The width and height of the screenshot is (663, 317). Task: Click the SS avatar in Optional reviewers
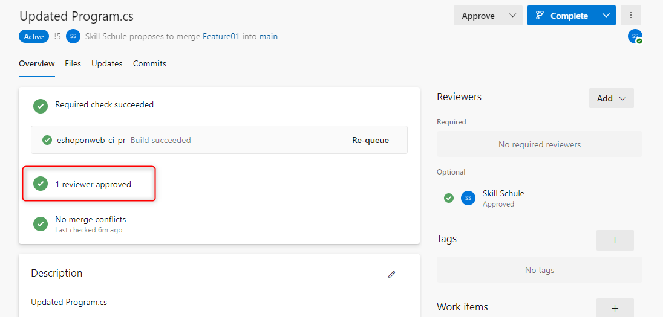coord(468,198)
